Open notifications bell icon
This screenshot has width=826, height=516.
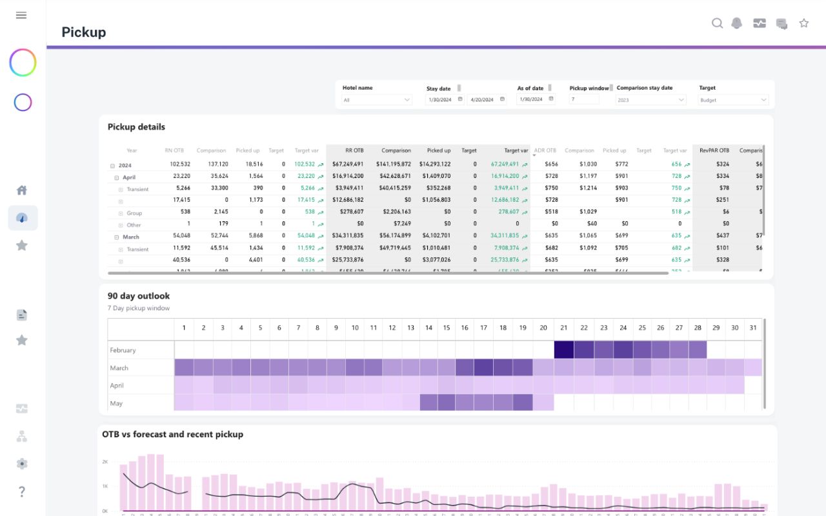click(736, 23)
